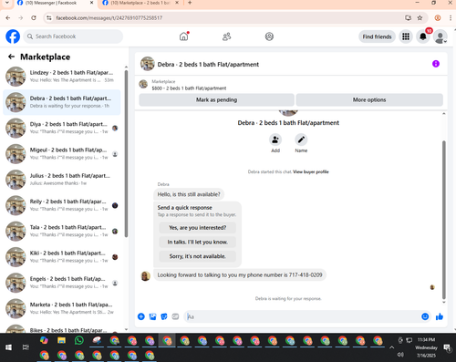This screenshot has width=456, height=362.
Task: Go back with Marketplace arrow
Action: coord(12,57)
